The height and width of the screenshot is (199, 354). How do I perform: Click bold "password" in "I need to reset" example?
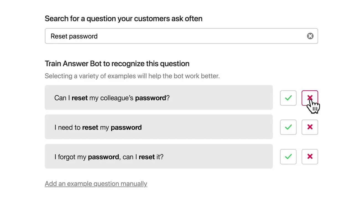coord(126,127)
